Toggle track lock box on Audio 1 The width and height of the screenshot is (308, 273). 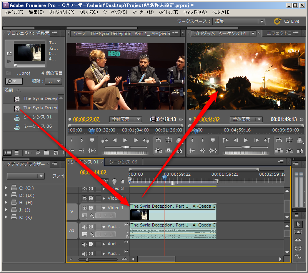pyautogui.click(x=98, y=227)
